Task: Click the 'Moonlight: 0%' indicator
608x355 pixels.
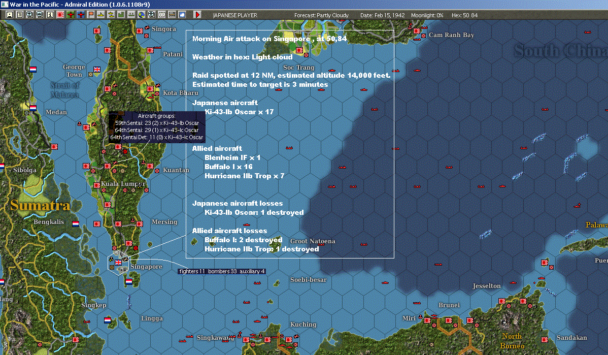Action: tap(427, 15)
